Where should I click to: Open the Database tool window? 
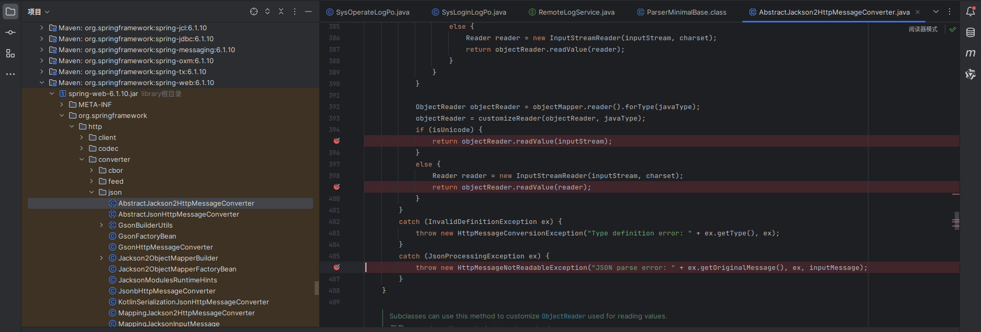pos(971,32)
